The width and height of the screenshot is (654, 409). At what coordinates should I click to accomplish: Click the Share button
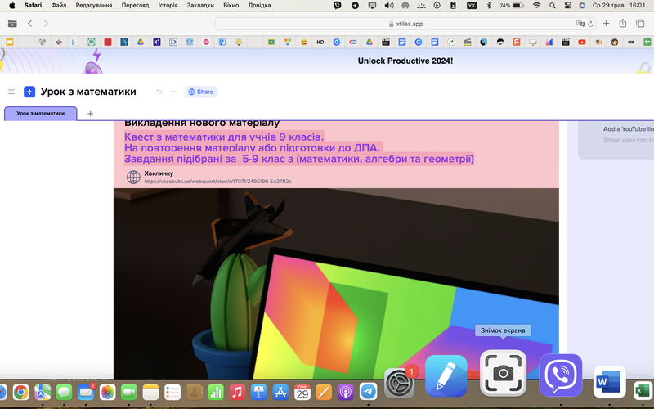pos(201,92)
